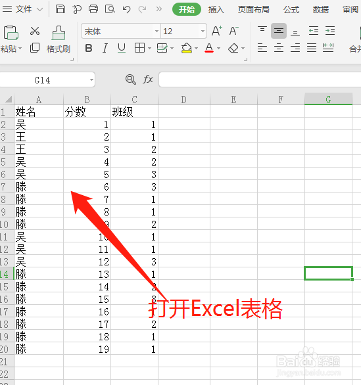Click the Print icon
The width and height of the screenshot is (361, 385).
[x=93, y=9]
